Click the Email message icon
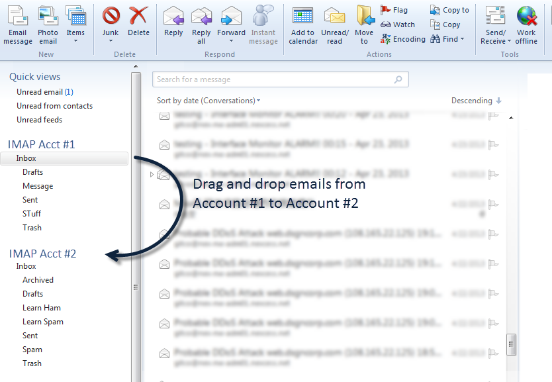 coord(18,25)
